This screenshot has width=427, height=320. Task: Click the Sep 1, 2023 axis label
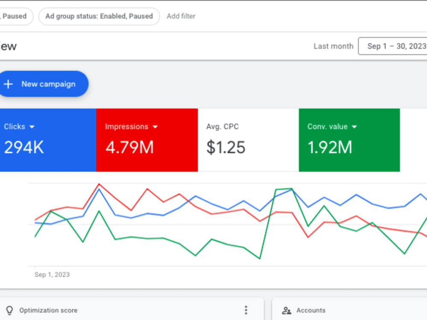tap(52, 274)
